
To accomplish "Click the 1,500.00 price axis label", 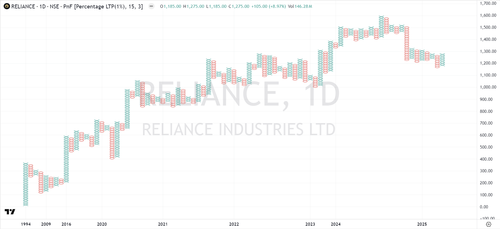I will [488, 27].
